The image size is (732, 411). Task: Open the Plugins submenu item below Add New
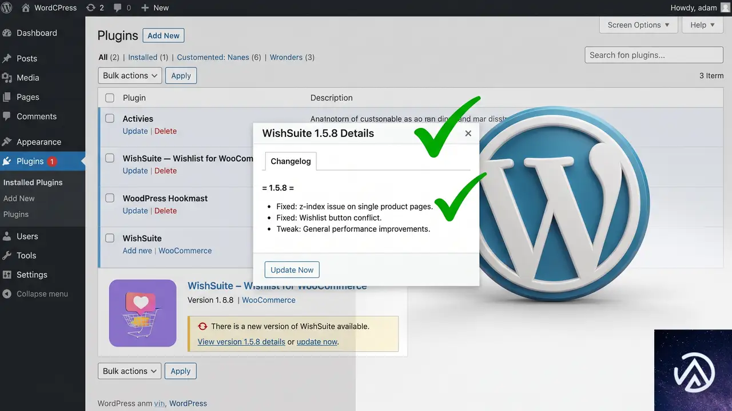click(16, 215)
